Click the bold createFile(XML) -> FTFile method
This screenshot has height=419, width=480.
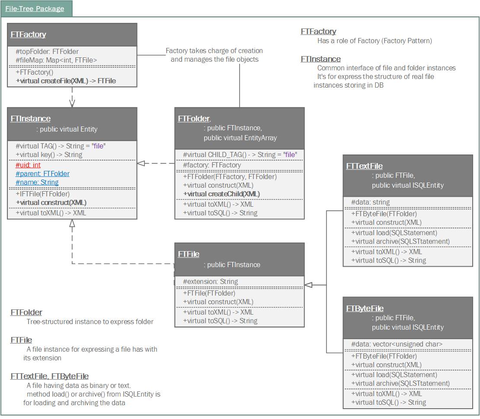pos(66,81)
